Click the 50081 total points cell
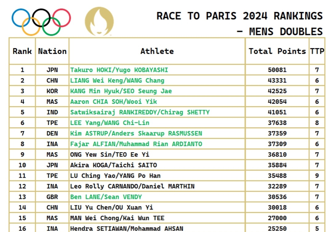 [x=277, y=70]
